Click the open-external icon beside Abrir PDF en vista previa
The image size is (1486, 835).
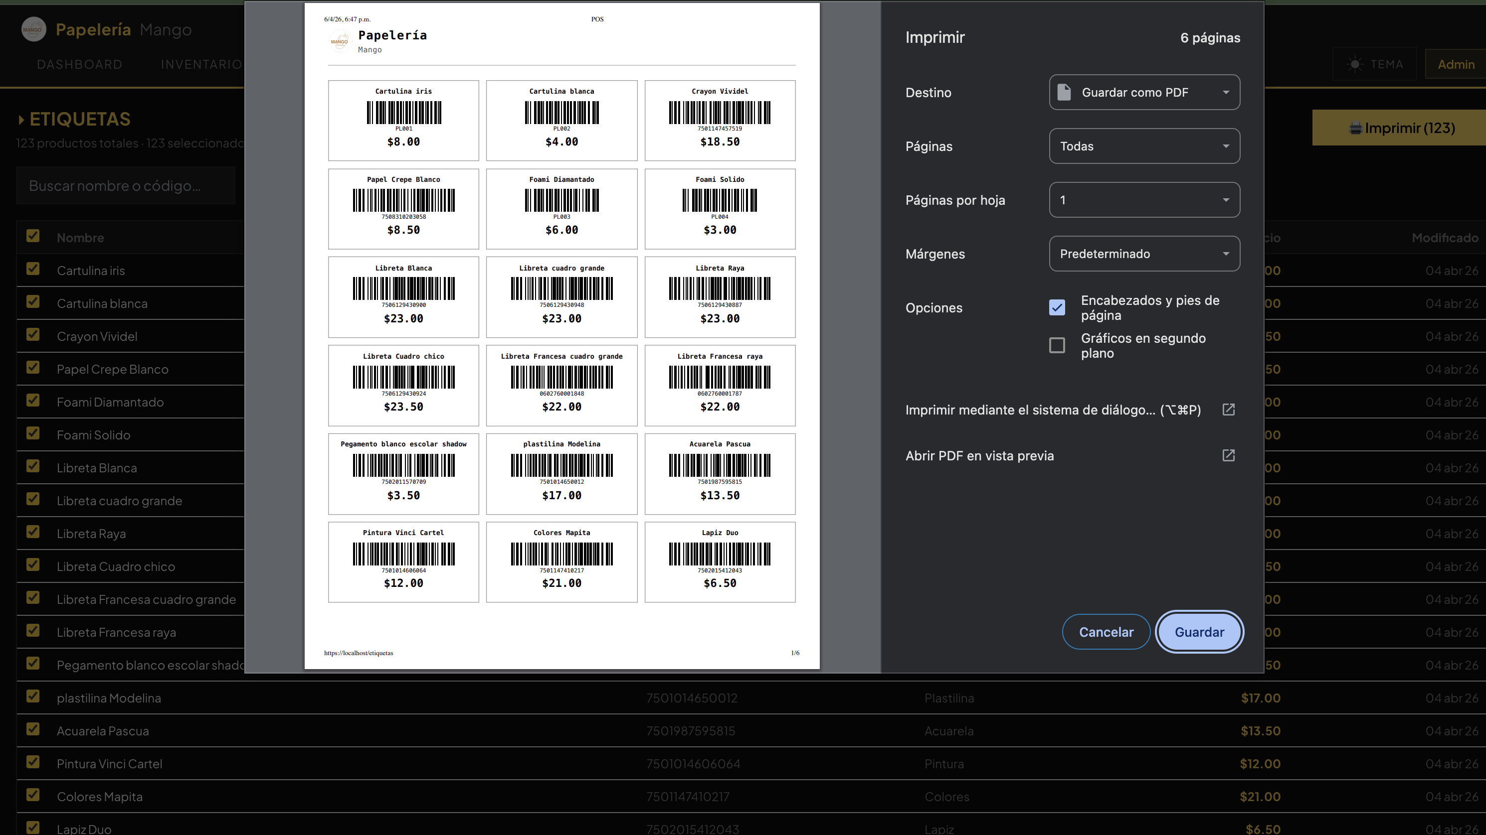click(1228, 456)
